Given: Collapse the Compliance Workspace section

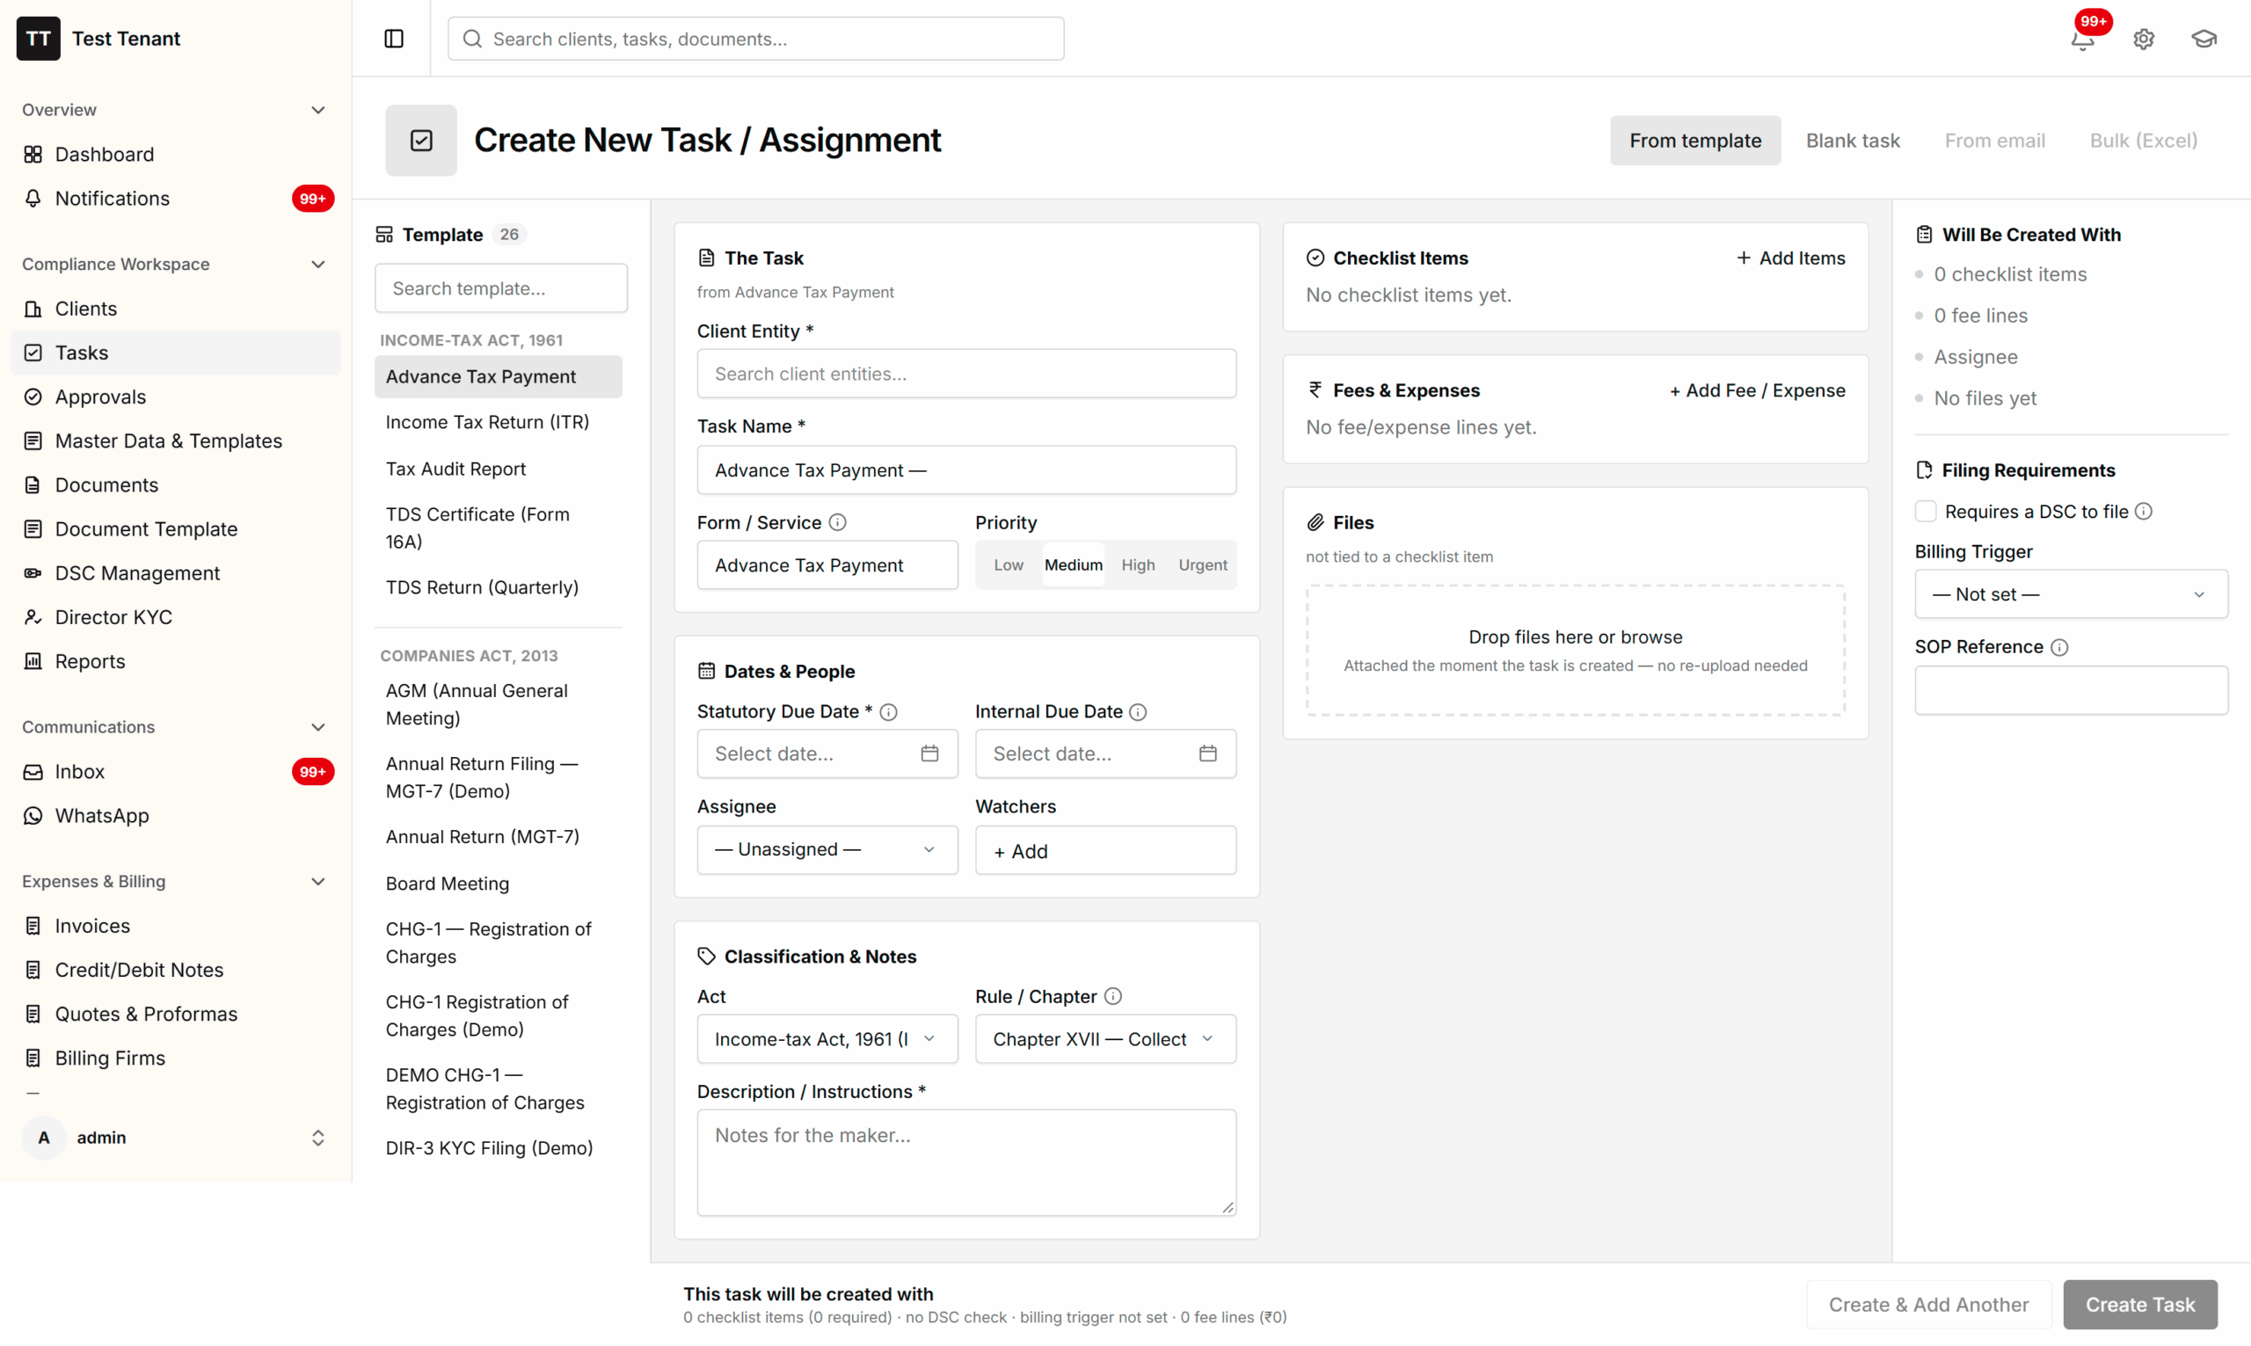Looking at the screenshot, I should [317, 265].
